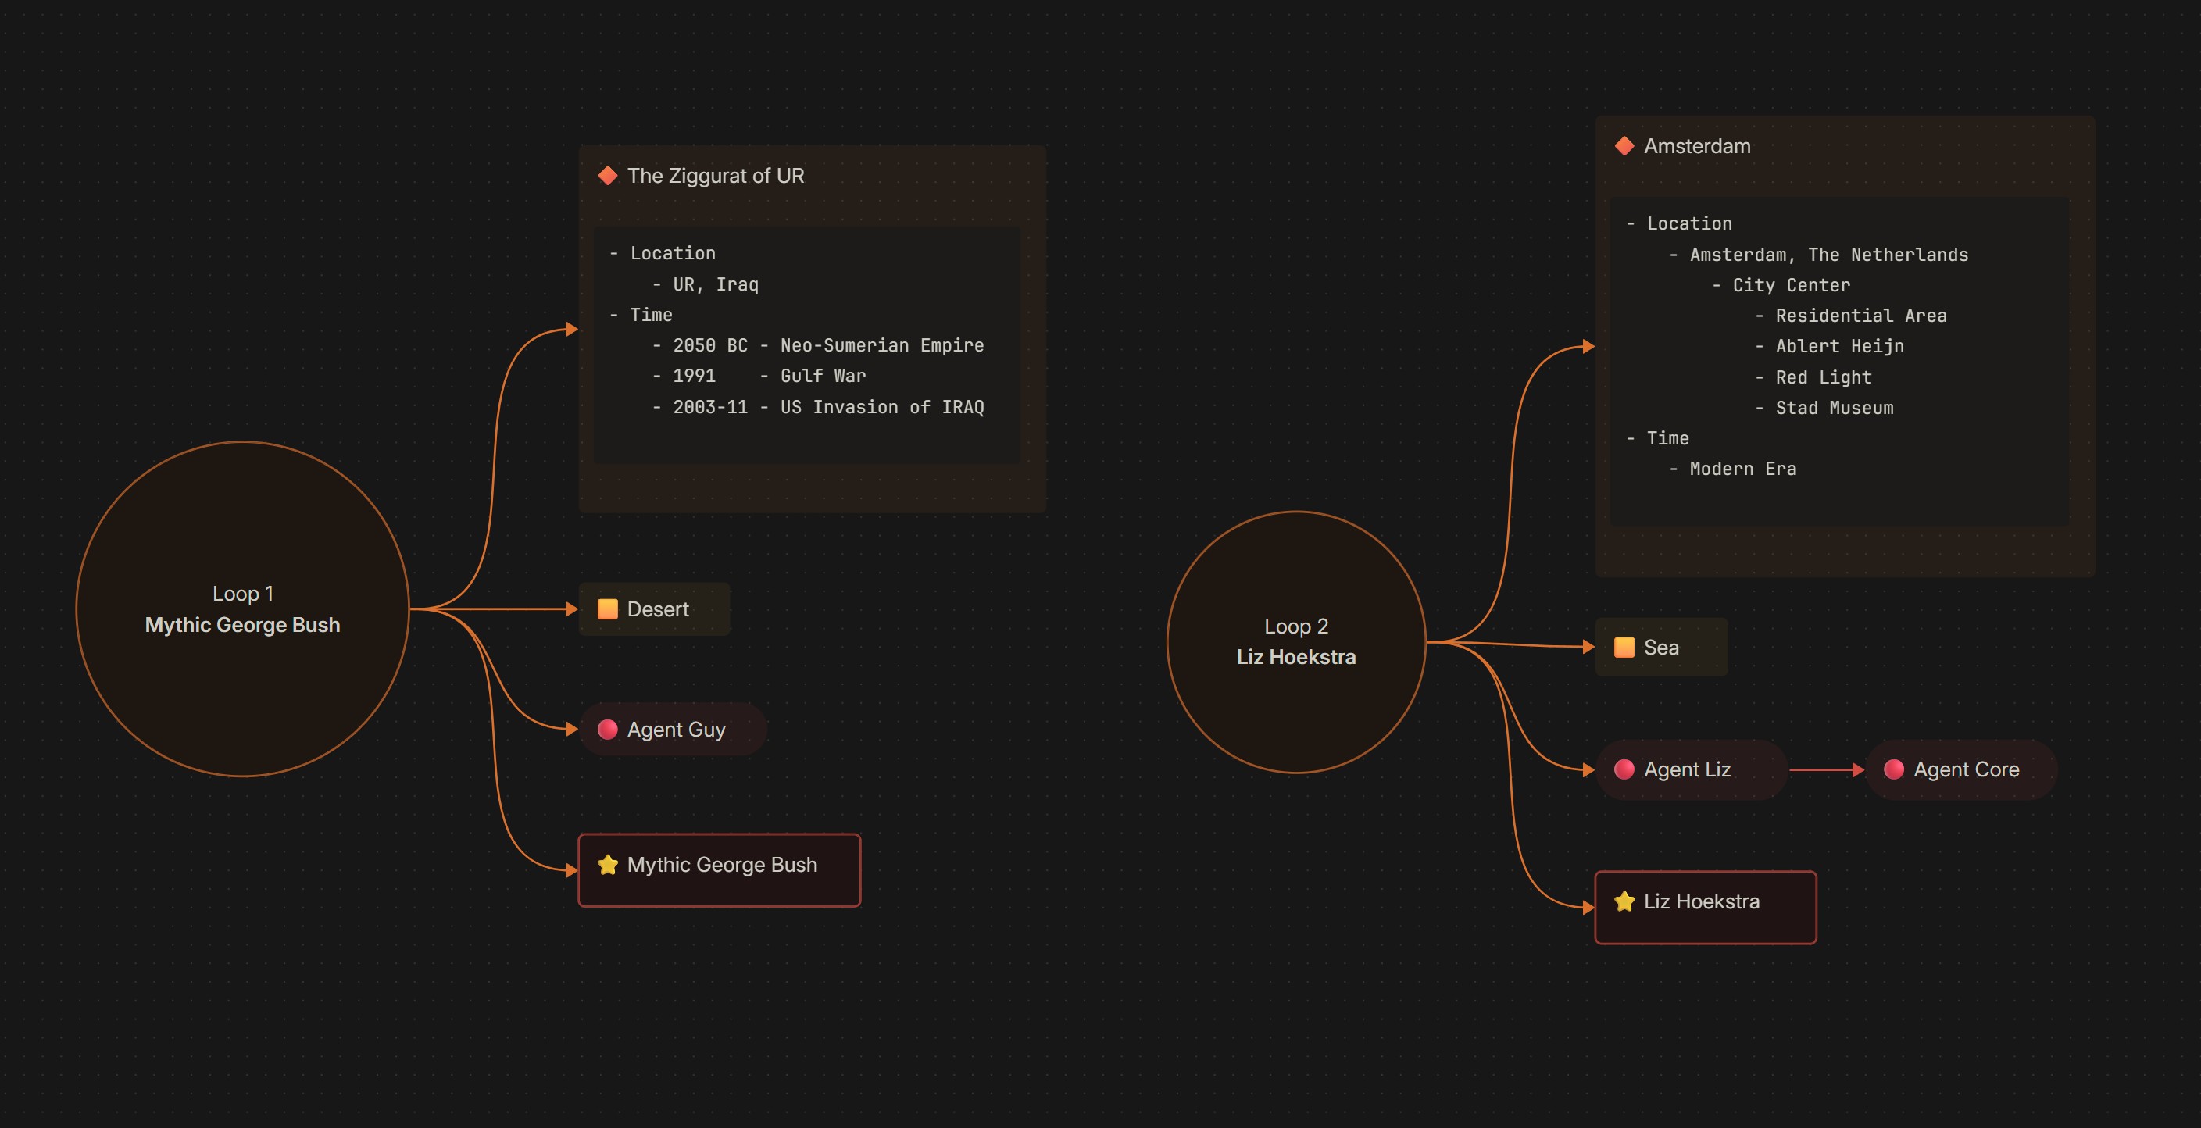Click the red circle icon on Agent Guy

tap(608, 730)
